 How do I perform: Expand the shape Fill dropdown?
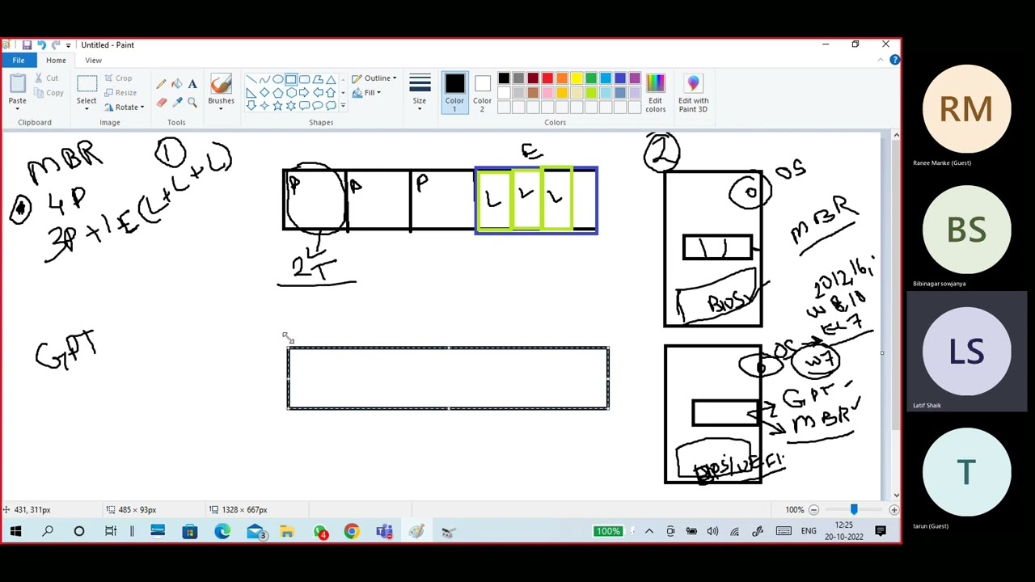378,92
